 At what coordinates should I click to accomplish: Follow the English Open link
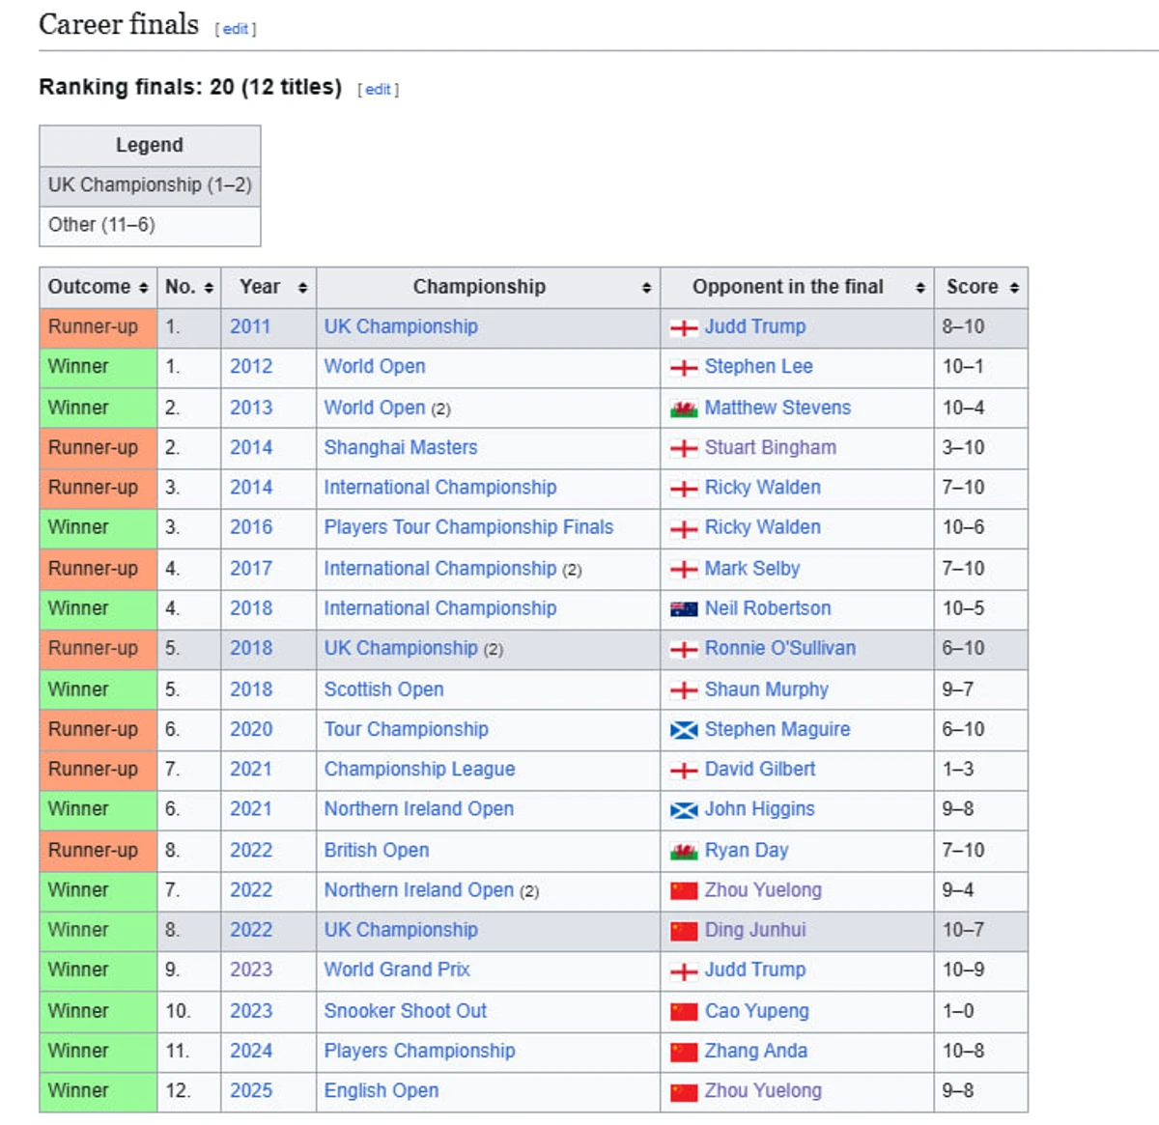(x=382, y=1091)
